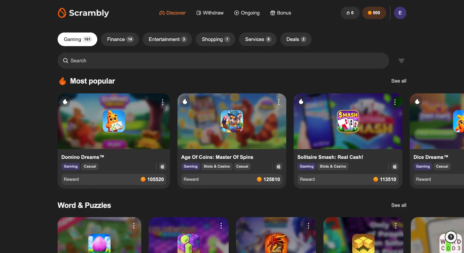Open the colorful cube puzzle game icon
This screenshot has width=464, height=253.
(189, 243)
